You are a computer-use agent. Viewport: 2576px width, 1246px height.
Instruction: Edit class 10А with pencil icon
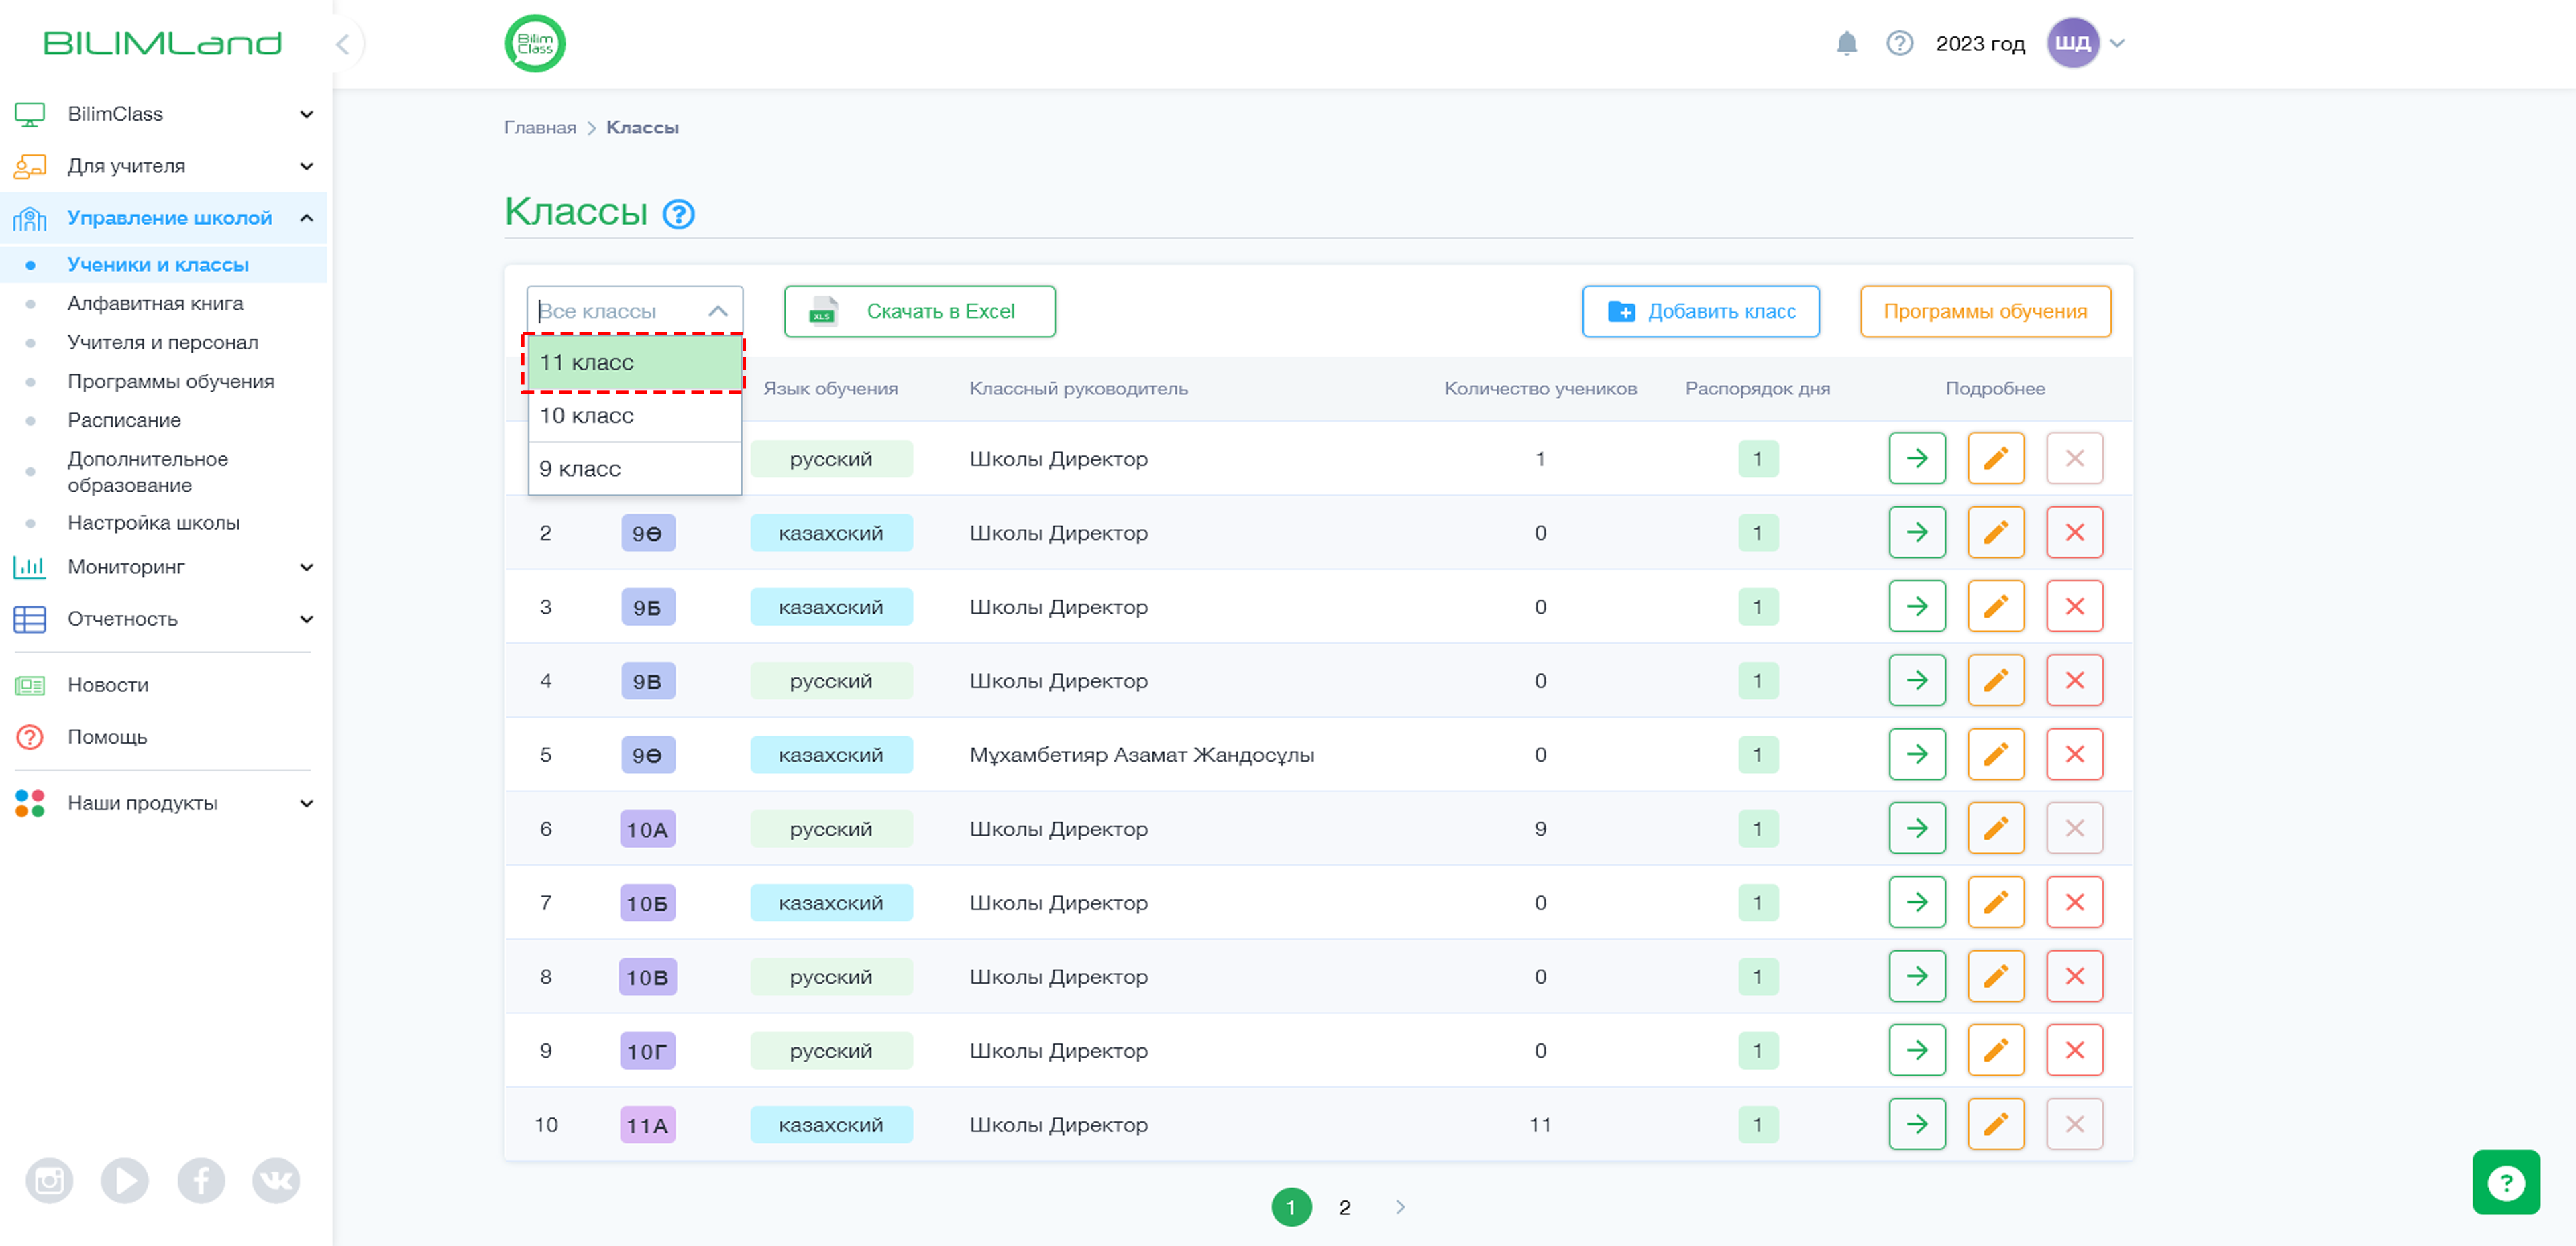[x=1995, y=828]
